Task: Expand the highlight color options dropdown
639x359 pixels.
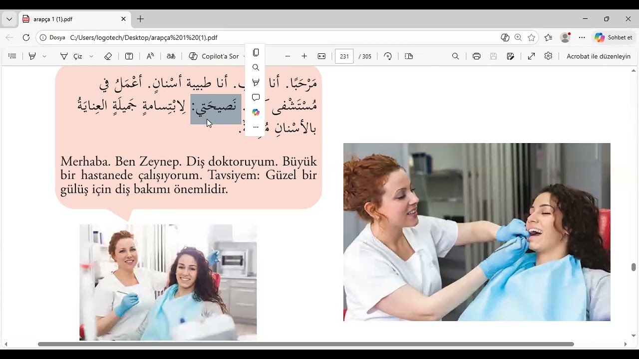Action: tap(44, 56)
